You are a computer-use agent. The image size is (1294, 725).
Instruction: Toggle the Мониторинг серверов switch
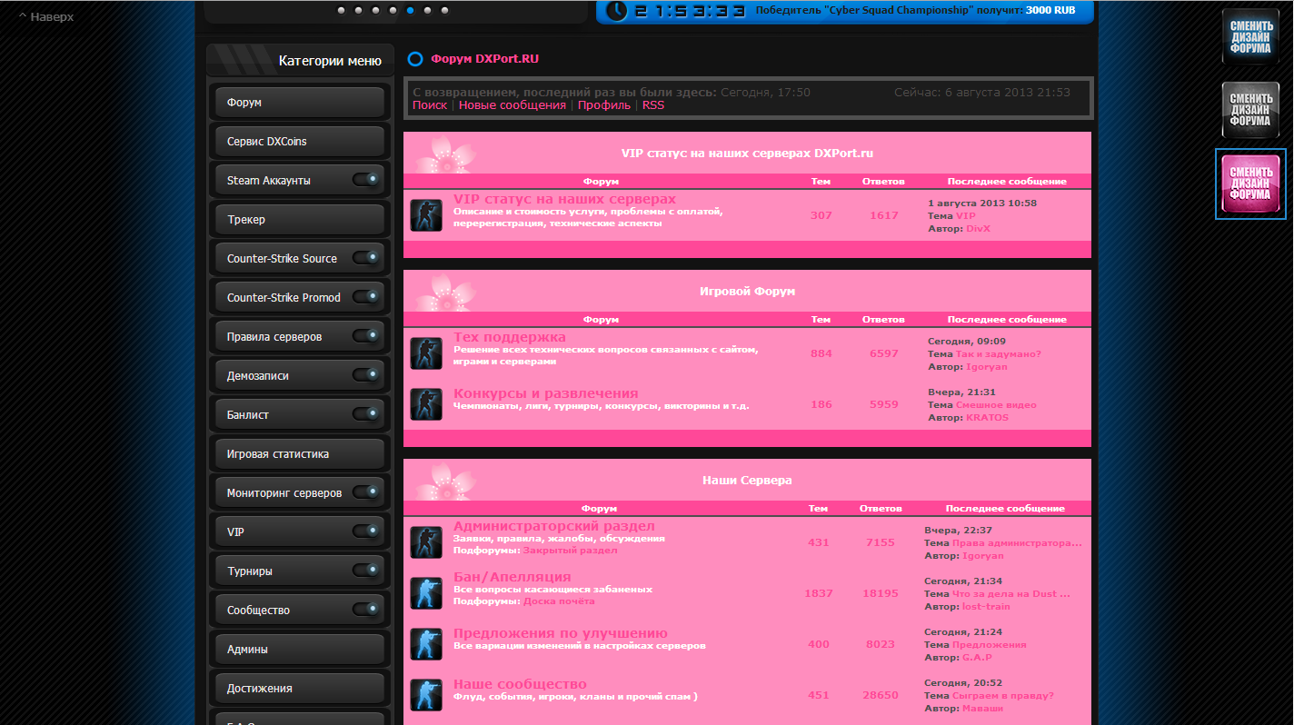pos(365,492)
